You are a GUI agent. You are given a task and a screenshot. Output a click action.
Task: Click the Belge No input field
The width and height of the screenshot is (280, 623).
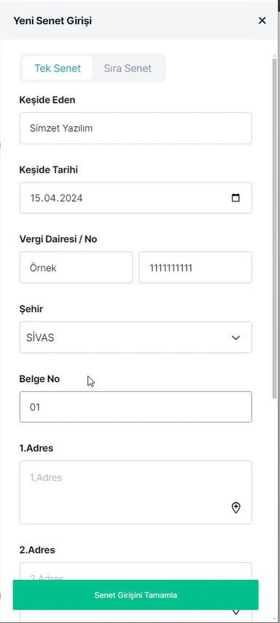tap(136, 407)
